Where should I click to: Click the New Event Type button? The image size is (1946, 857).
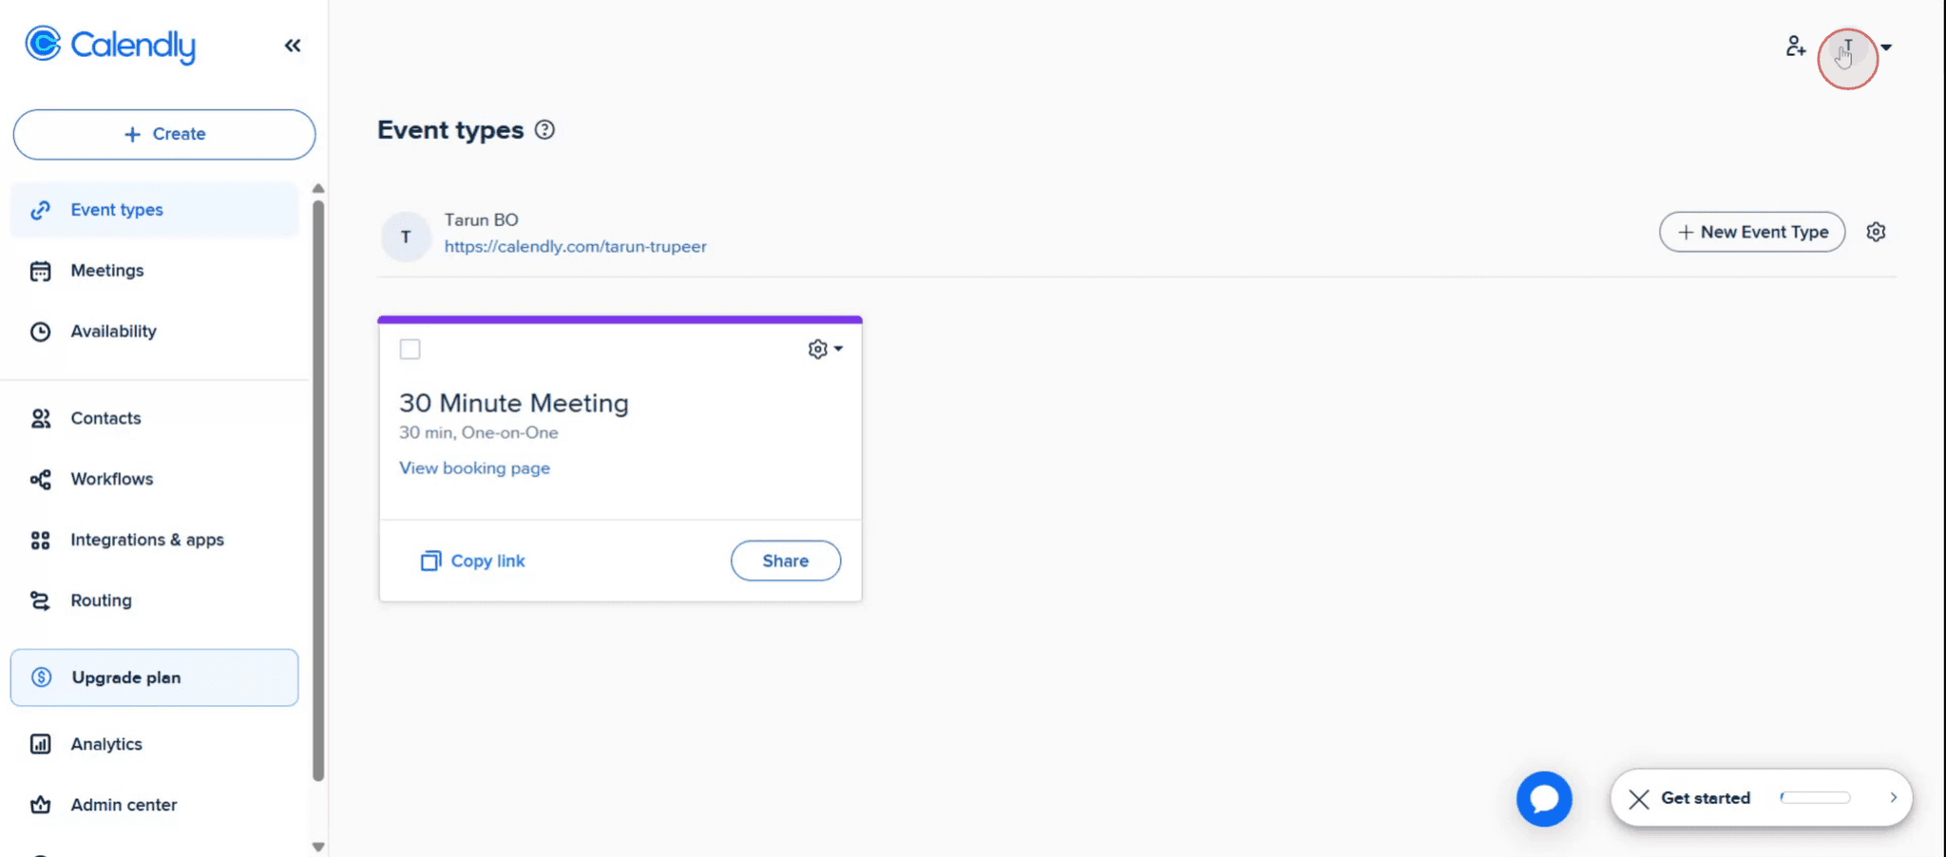coord(1751,232)
